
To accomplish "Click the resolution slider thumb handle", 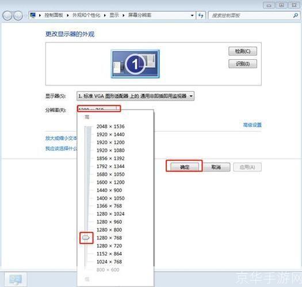I will 86,238.
